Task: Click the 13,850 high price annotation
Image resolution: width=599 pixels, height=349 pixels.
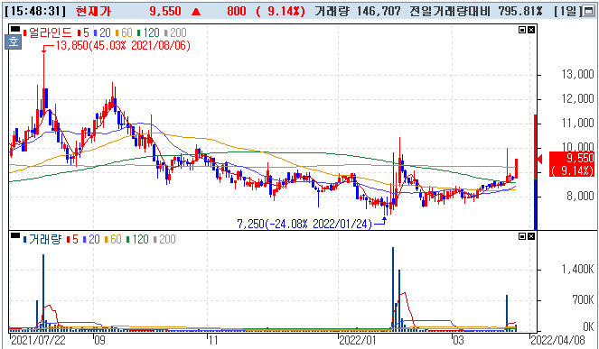Action: coord(123,46)
